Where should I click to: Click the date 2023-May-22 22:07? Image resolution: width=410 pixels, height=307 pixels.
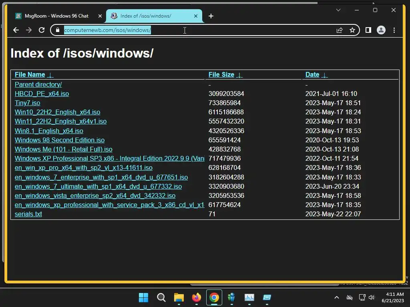[x=333, y=214]
